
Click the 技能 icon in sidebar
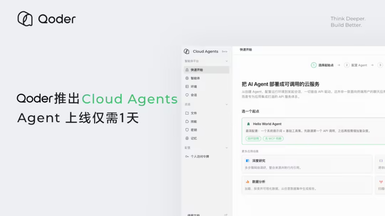click(x=187, y=121)
